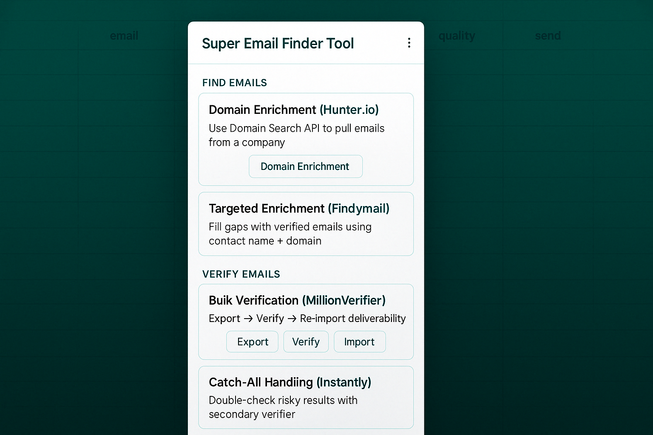Click 'Use Domain Search API' description text
653x435 pixels.
coord(296,135)
